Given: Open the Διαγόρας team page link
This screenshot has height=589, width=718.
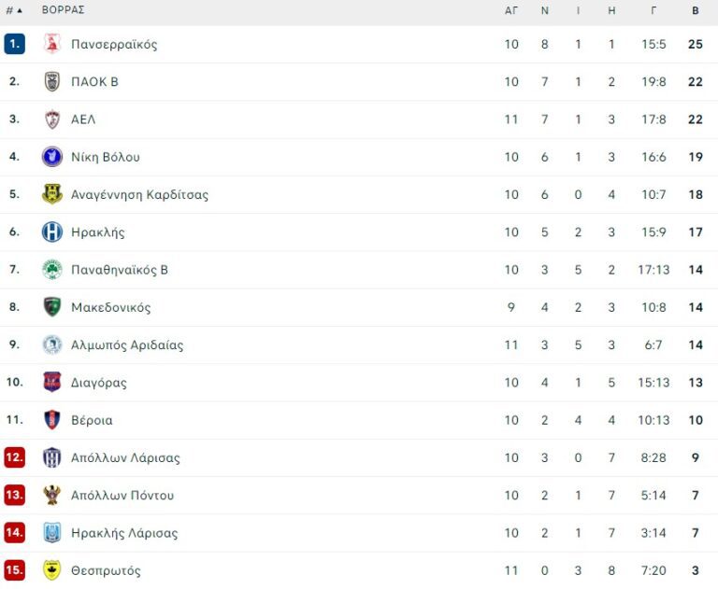Looking at the screenshot, I should coord(98,383).
